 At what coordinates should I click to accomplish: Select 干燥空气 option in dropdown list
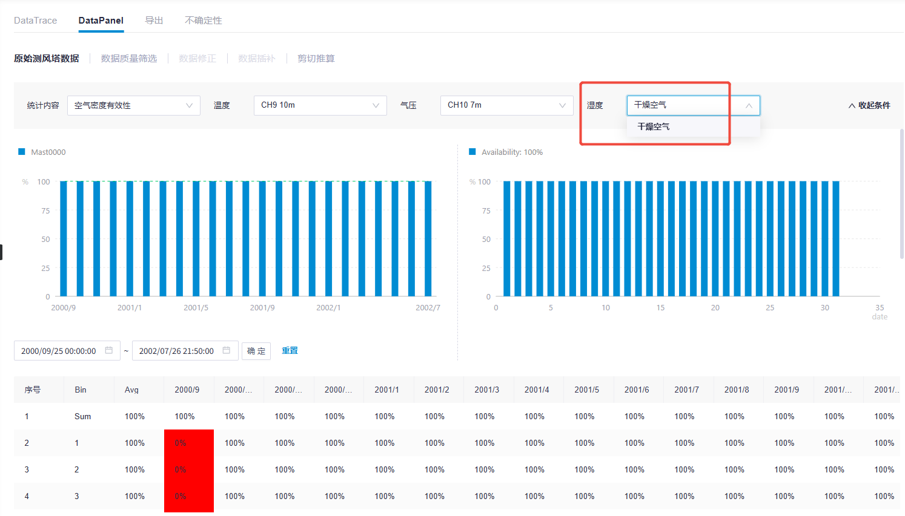point(654,126)
